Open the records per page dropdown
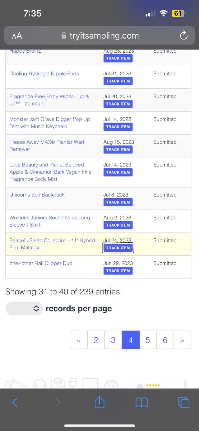 [x=24, y=308]
